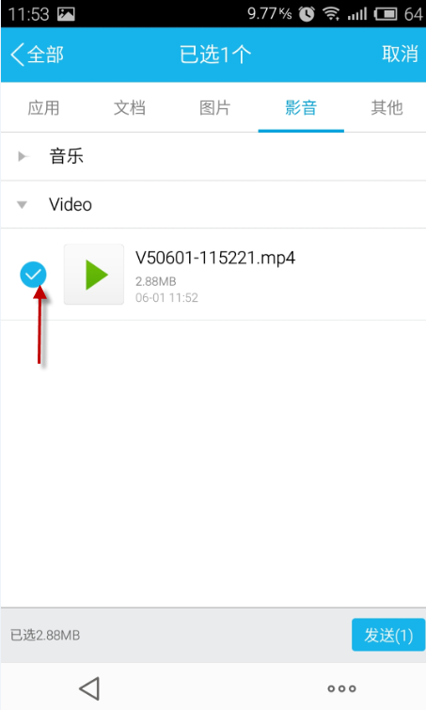This screenshot has width=426, height=710.
Task: Switch to the 图片 tab
Action: point(215,108)
